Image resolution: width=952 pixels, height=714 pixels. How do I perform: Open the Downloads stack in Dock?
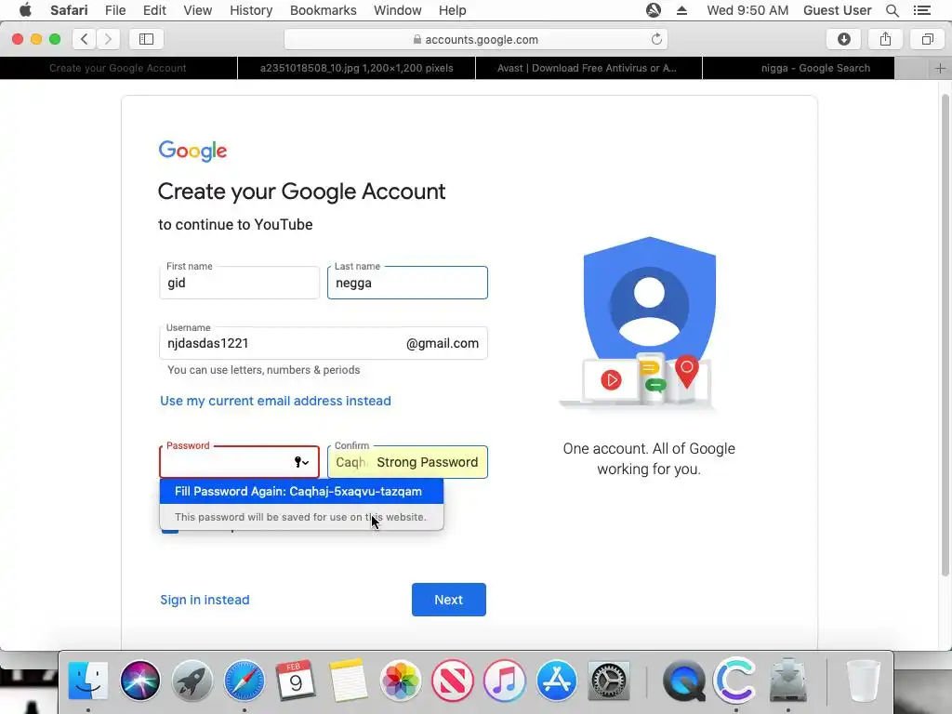click(x=788, y=681)
